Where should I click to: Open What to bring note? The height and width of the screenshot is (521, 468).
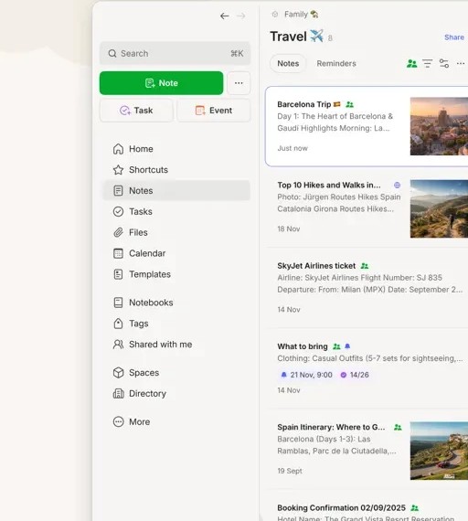[x=367, y=368]
